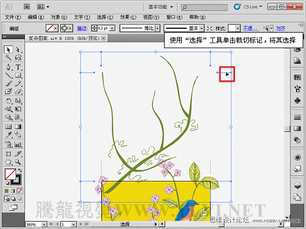The image size is (306, 229).
Task: Pick the Slice tool
Action: pos(18,154)
